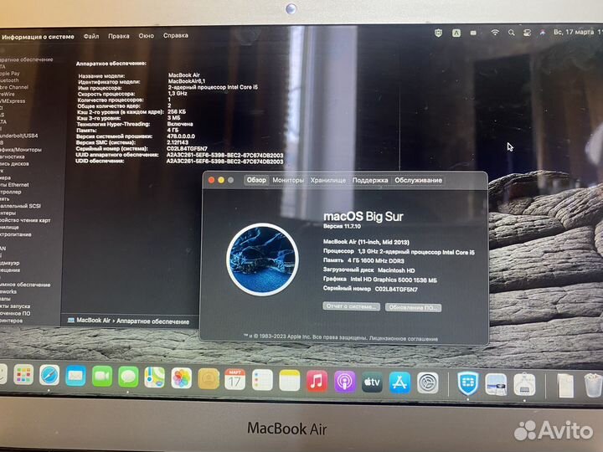
Task: Select Запись дисков in sidebar
Action: (x=14, y=164)
